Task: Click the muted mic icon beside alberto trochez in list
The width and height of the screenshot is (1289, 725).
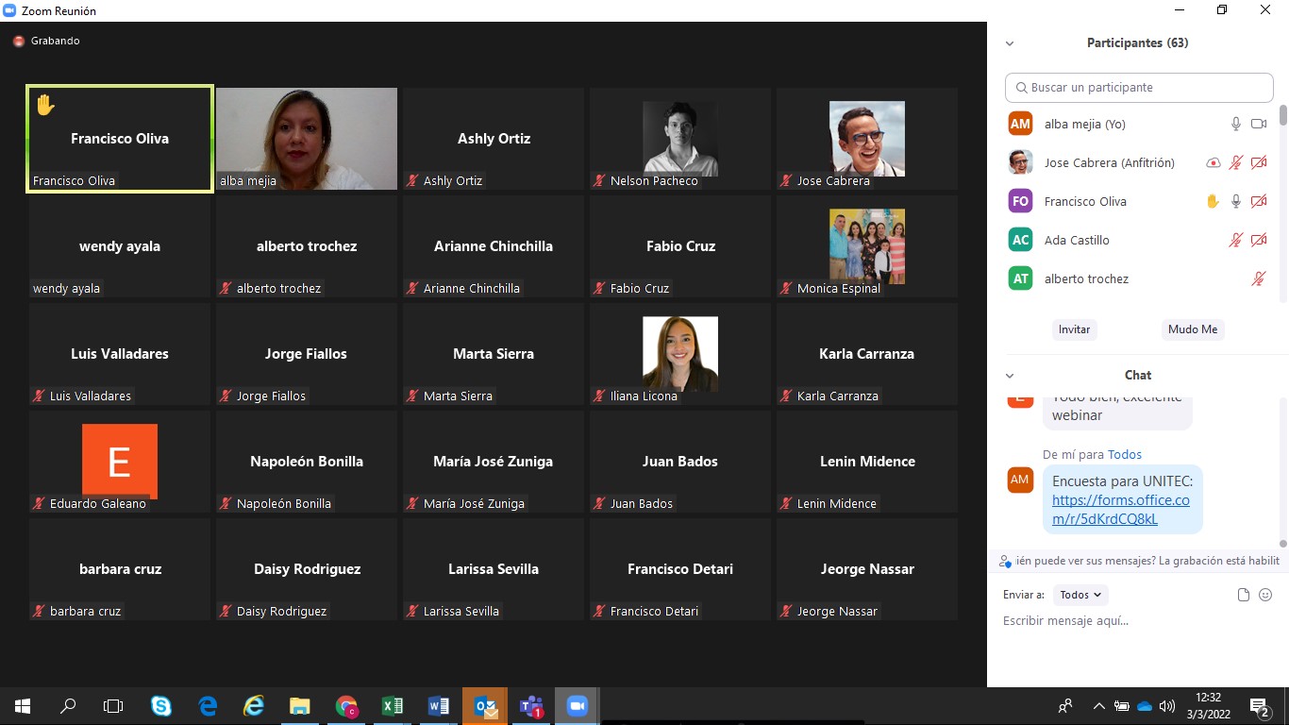Action: [x=1258, y=278]
